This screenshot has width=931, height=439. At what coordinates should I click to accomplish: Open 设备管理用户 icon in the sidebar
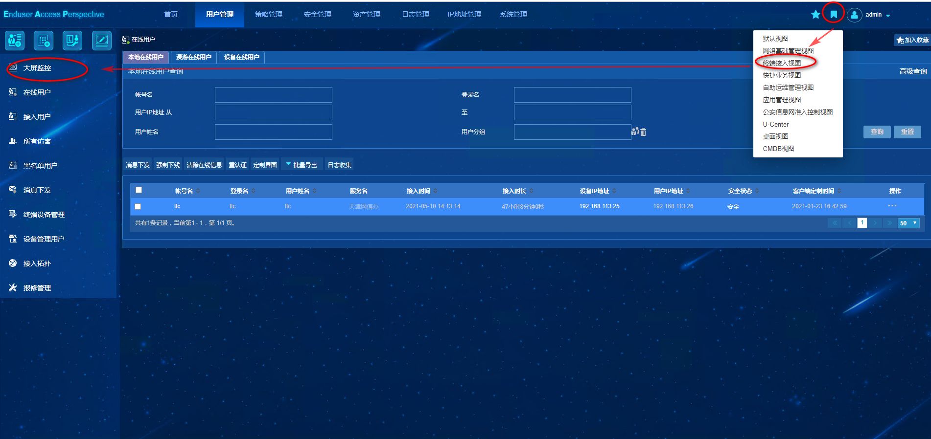point(13,239)
